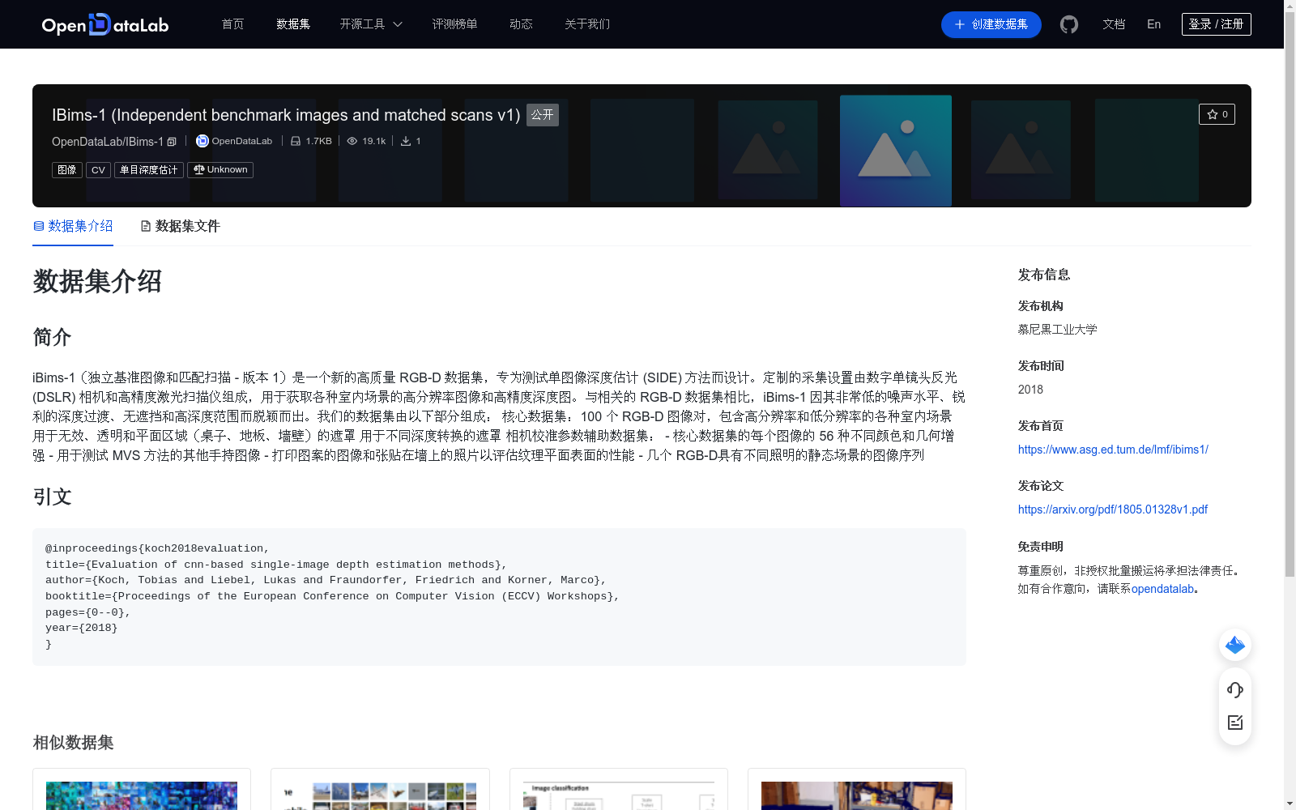Click the 图像 tag

[67, 170]
